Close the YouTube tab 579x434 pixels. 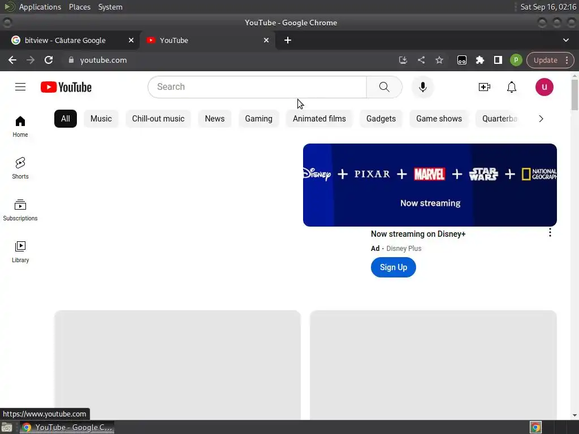point(266,40)
